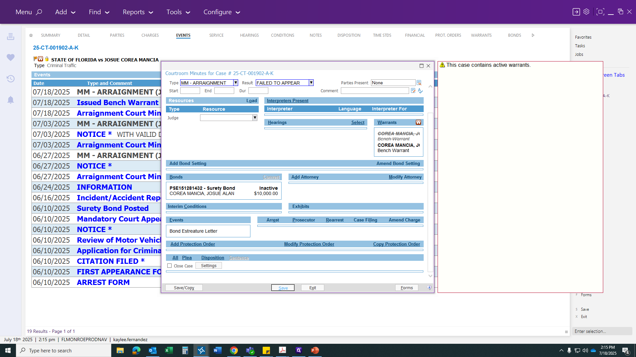
Task: Click the Forms button in dialog
Action: [x=406, y=288]
